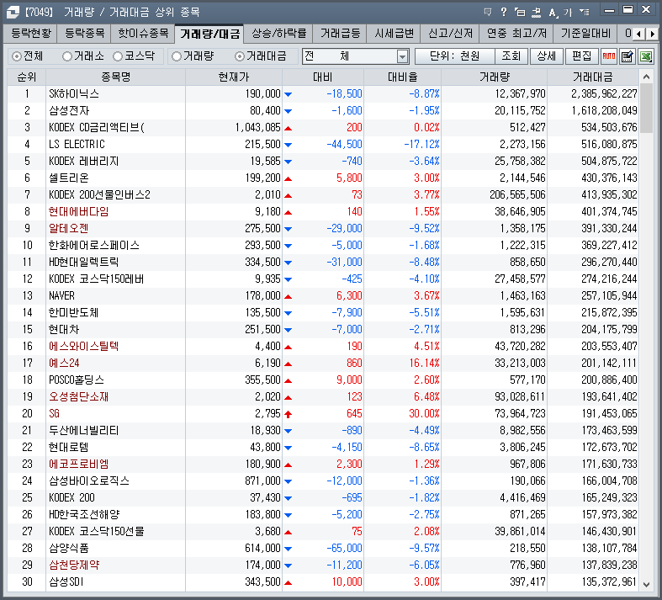Image resolution: width=662 pixels, height=600 pixels.
Task: Click the 종목명 column header
Action: coord(116,77)
